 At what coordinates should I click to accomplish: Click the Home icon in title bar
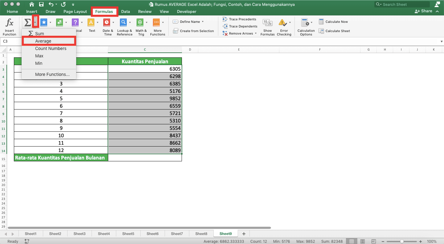pos(32,4)
